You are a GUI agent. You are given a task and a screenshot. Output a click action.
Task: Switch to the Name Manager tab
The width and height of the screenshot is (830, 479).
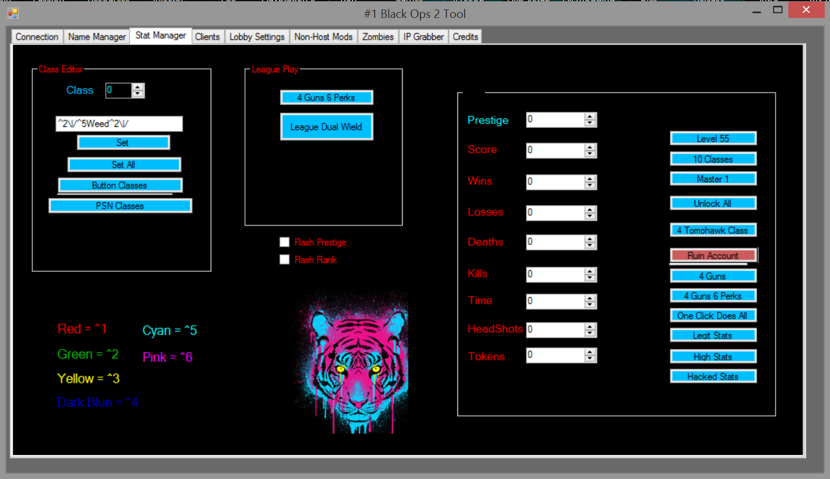[x=97, y=37]
